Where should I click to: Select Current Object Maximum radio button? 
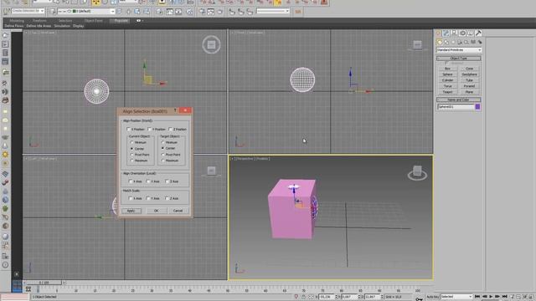pyautogui.click(x=131, y=161)
